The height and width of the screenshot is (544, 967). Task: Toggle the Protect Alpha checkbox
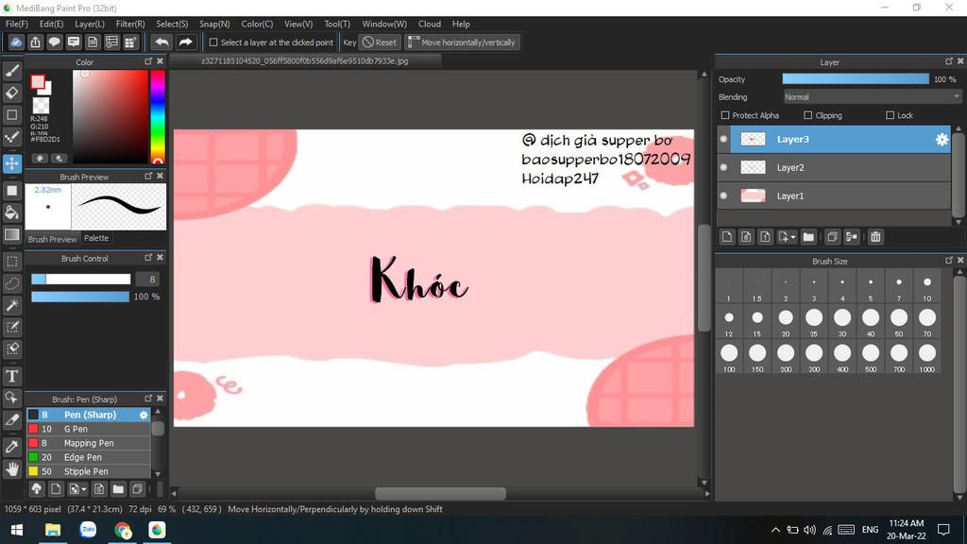[725, 115]
